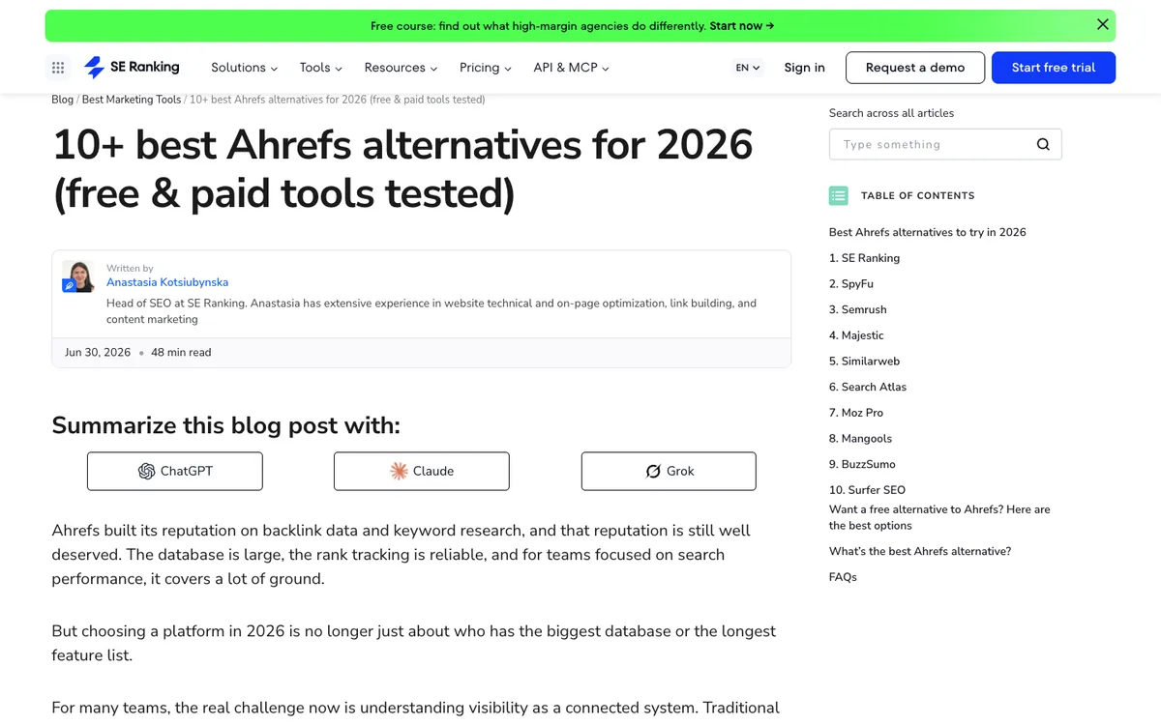Go to the Blog breadcrumb
Viewport: 1161px width, 725px height.
click(x=62, y=100)
